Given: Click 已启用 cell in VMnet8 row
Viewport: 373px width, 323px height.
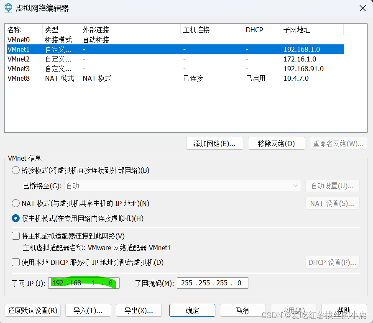Looking at the screenshot, I should click(x=255, y=78).
